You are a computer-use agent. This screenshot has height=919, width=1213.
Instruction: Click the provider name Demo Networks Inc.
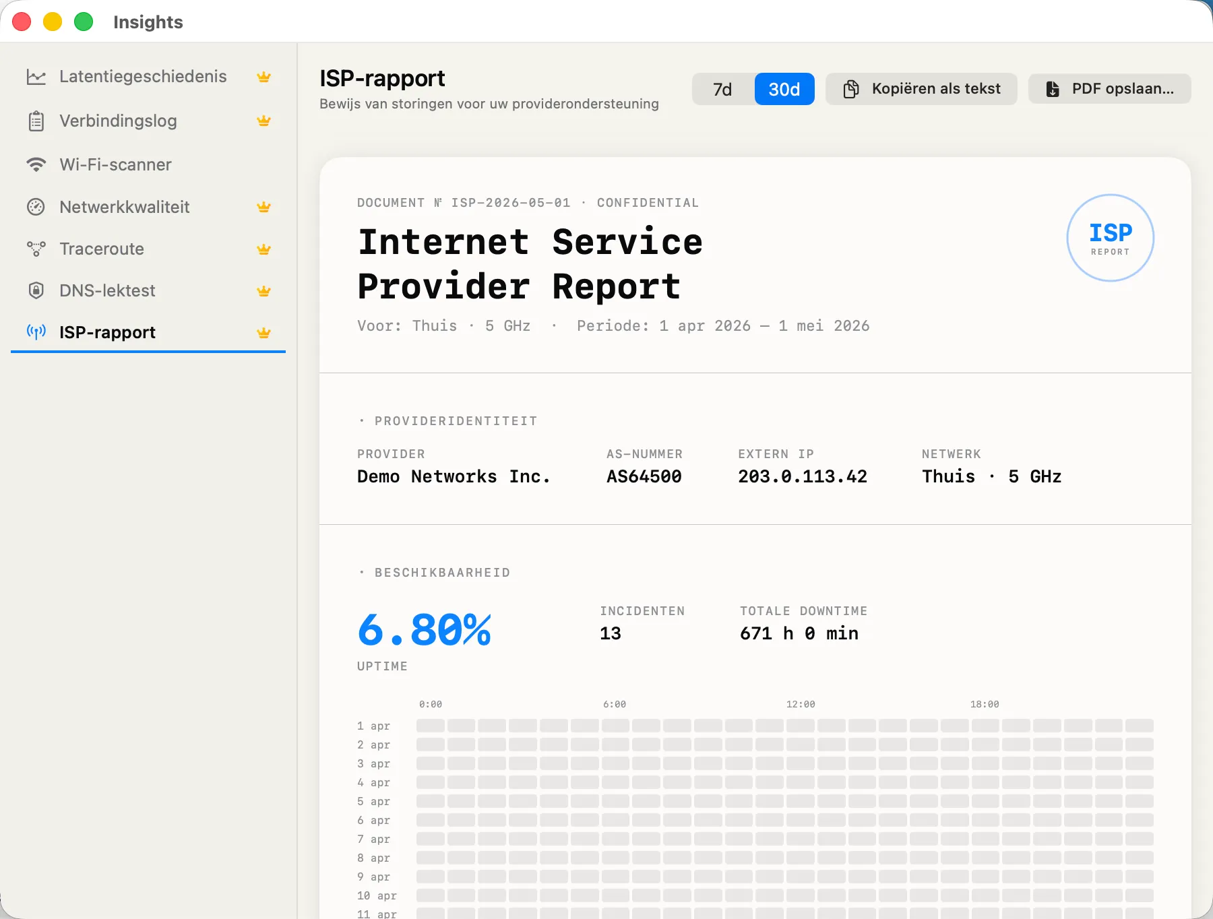point(454,476)
